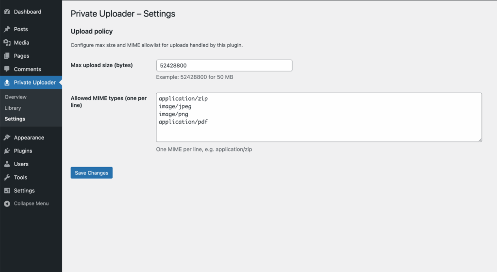Screen dimensions: 497x272
Task: Click the Dashboard gauge icon
Action: pyautogui.click(x=7, y=12)
